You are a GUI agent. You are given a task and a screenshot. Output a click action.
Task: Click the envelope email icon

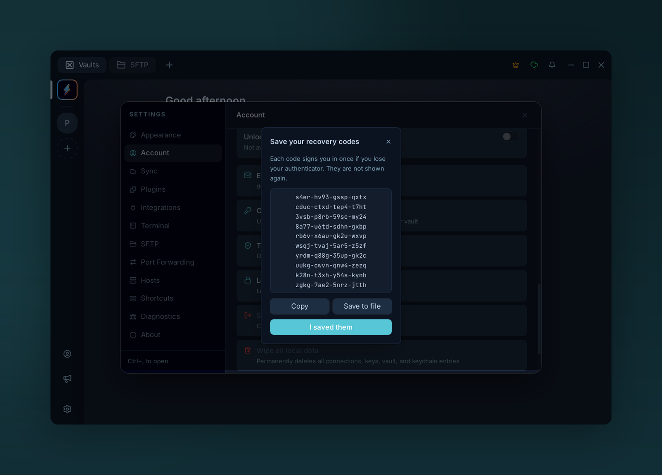[x=248, y=175]
